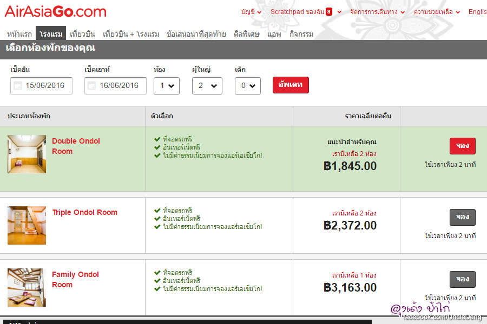Click the check-in date field 15/06/2016
The height and width of the screenshot is (324, 487).
point(45,85)
